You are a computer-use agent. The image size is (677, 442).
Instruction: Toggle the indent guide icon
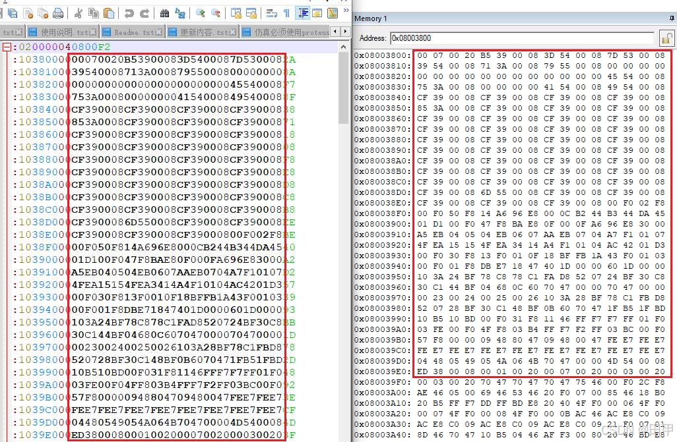click(x=303, y=13)
